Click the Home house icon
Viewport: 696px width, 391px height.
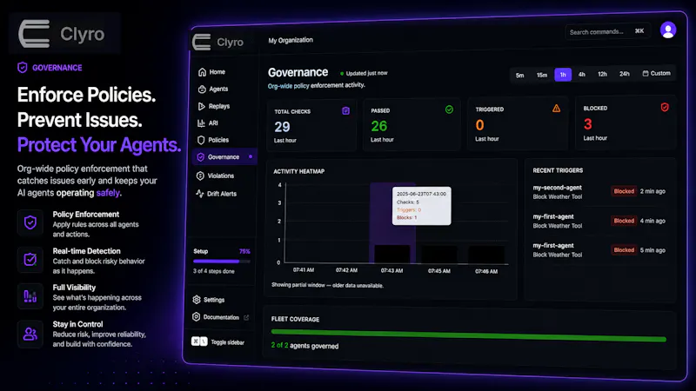tap(202, 72)
